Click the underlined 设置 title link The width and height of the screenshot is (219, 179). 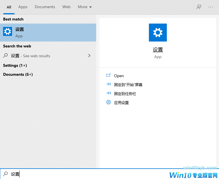[158, 50]
